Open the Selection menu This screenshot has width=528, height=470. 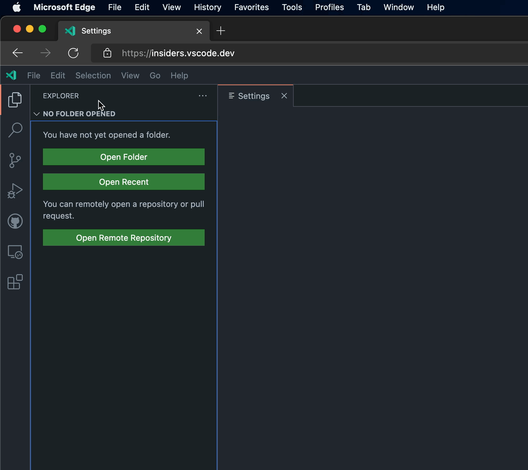(x=93, y=75)
